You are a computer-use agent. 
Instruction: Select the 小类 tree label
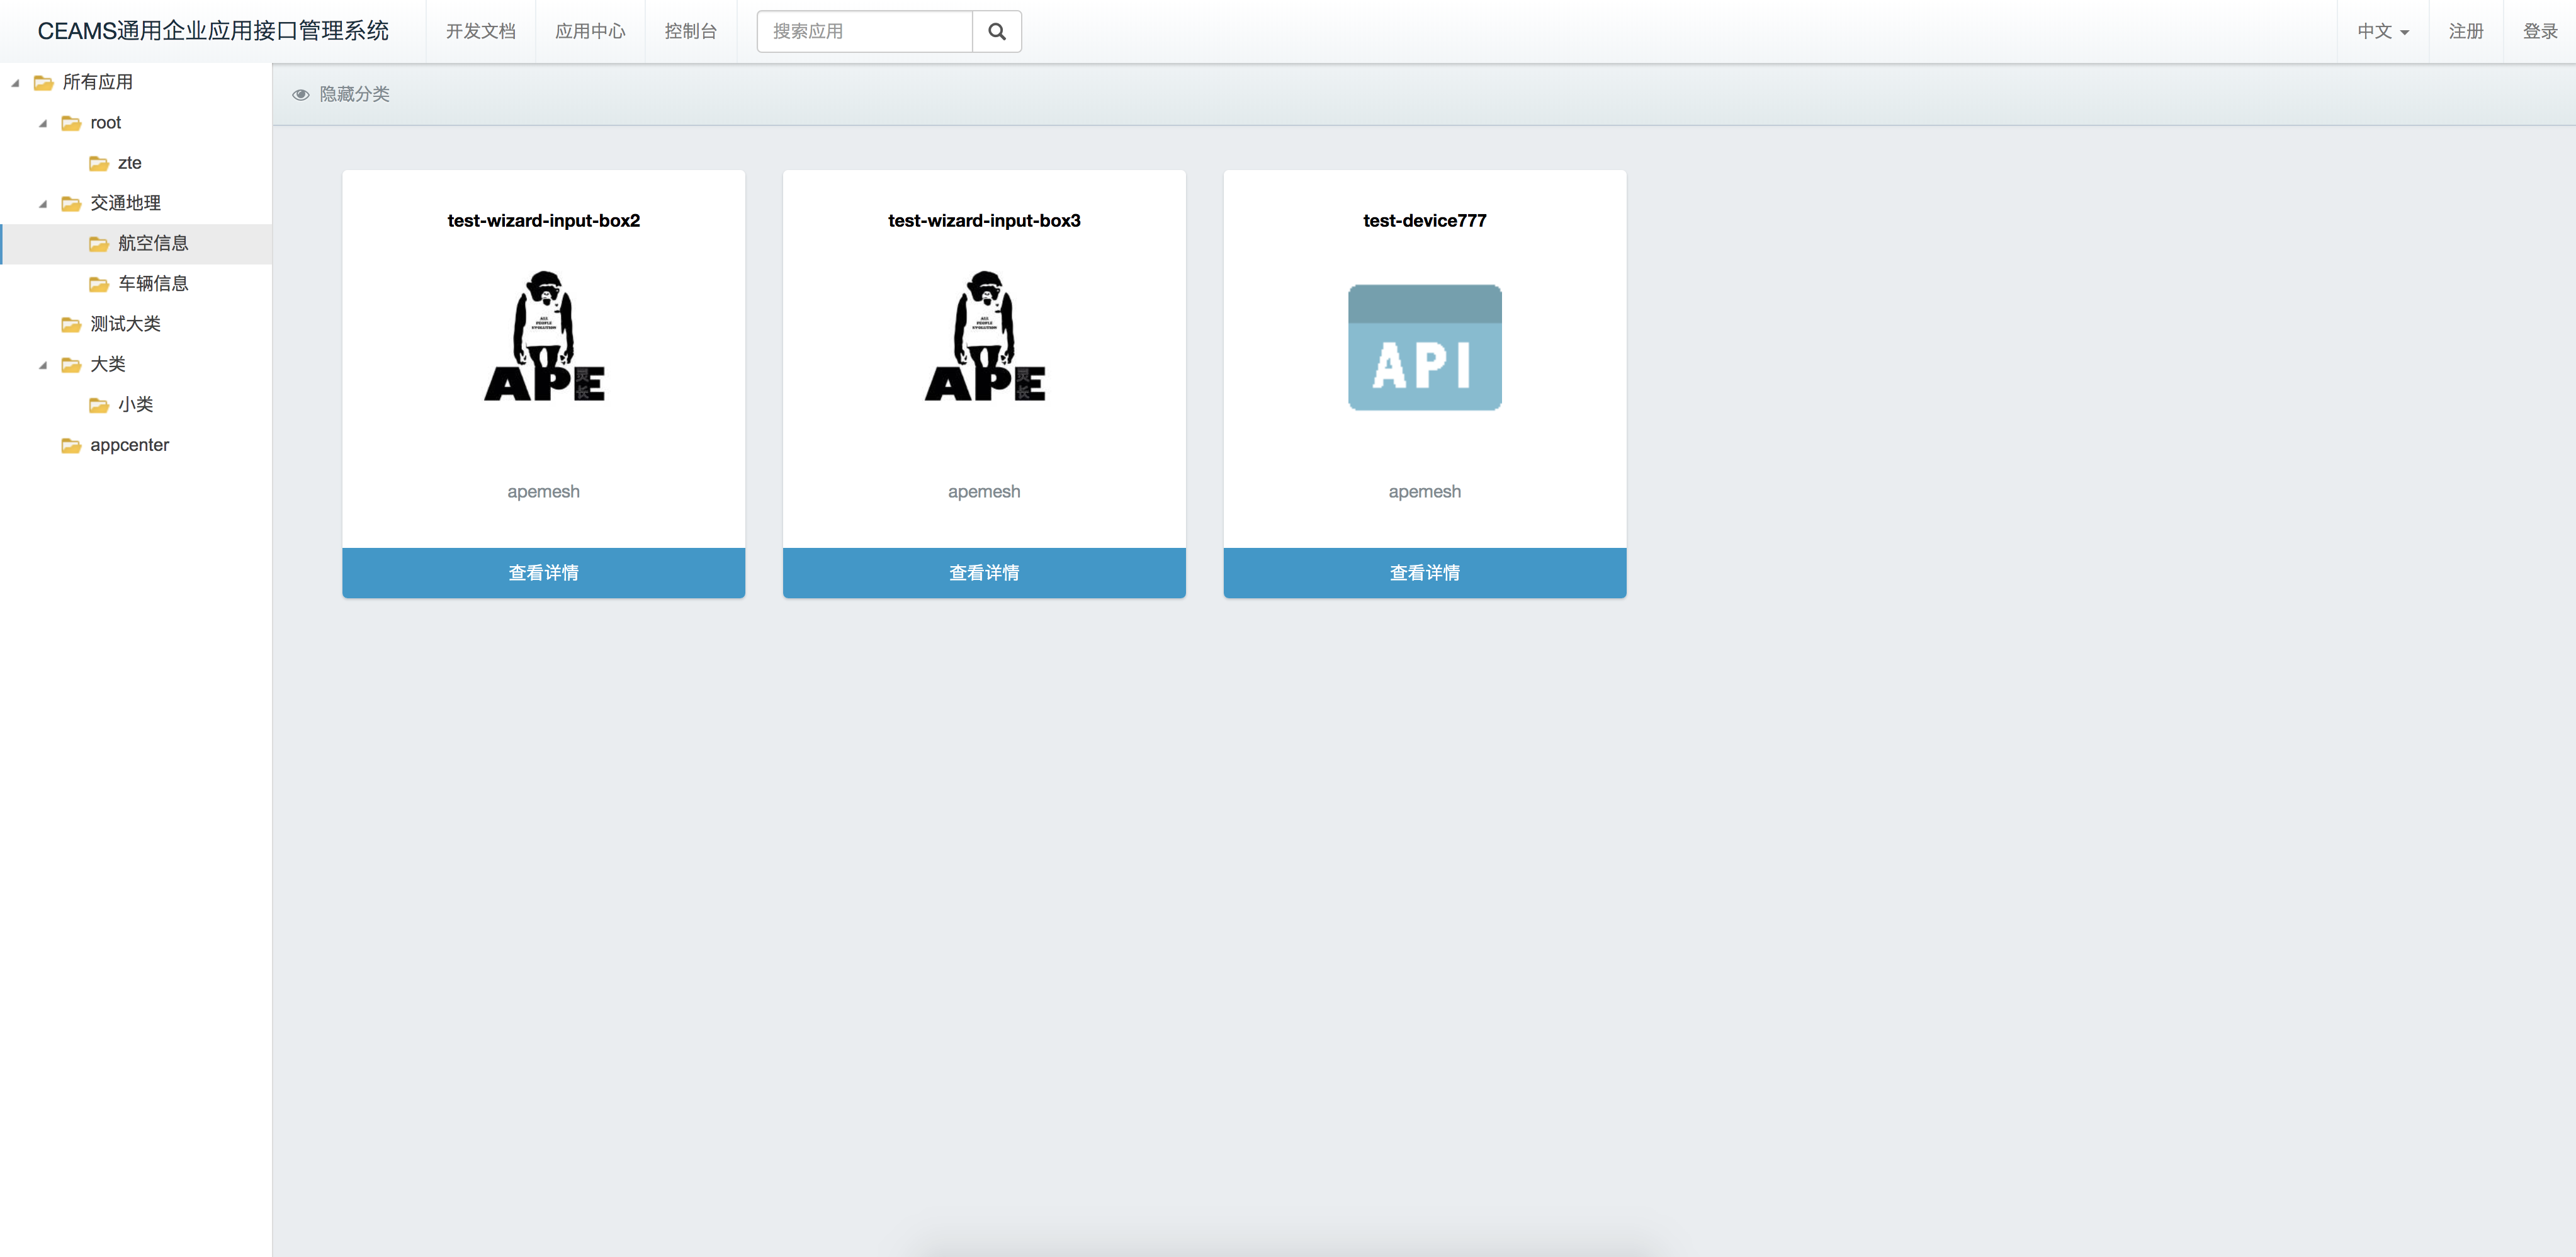(136, 405)
